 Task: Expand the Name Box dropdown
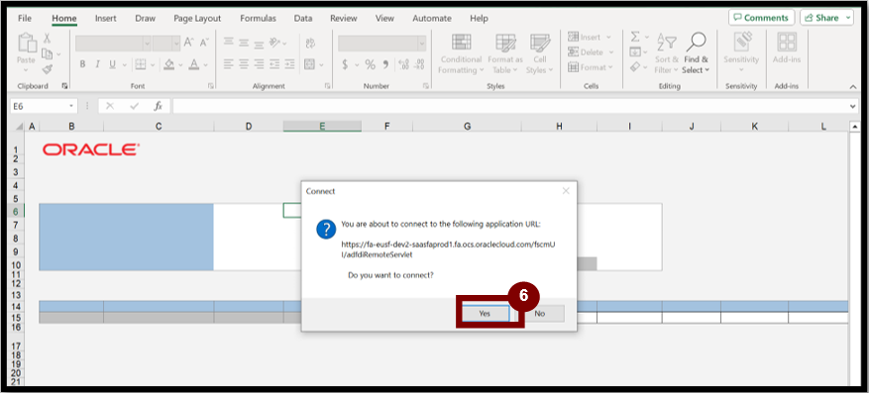point(71,106)
